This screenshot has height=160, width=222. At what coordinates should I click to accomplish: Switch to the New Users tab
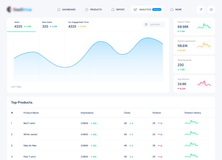(50, 25)
